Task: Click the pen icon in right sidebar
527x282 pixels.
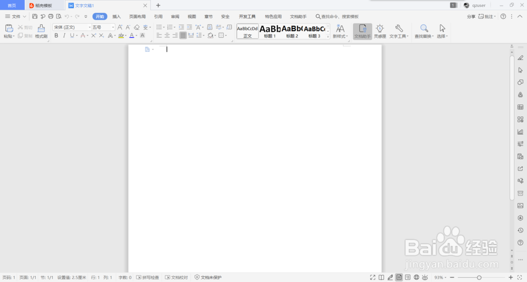Action: [520, 58]
